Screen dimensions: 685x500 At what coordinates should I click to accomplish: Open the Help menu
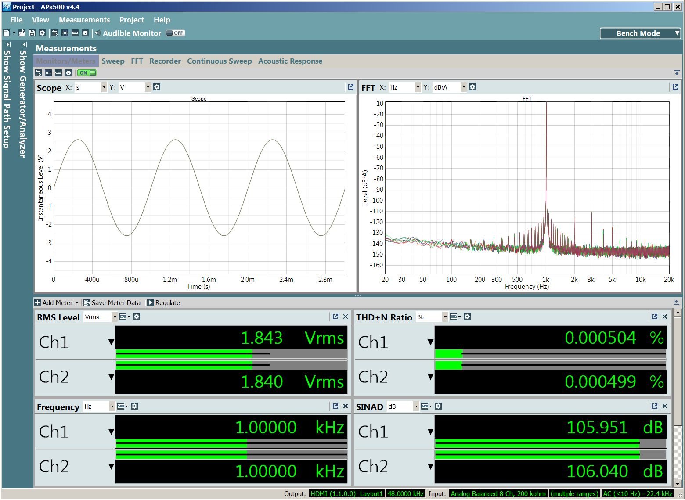(162, 20)
